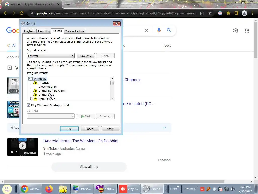258x194 pixels.
Task: Open Chrome extensions puzzle icon
Action: [x=228, y=13]
